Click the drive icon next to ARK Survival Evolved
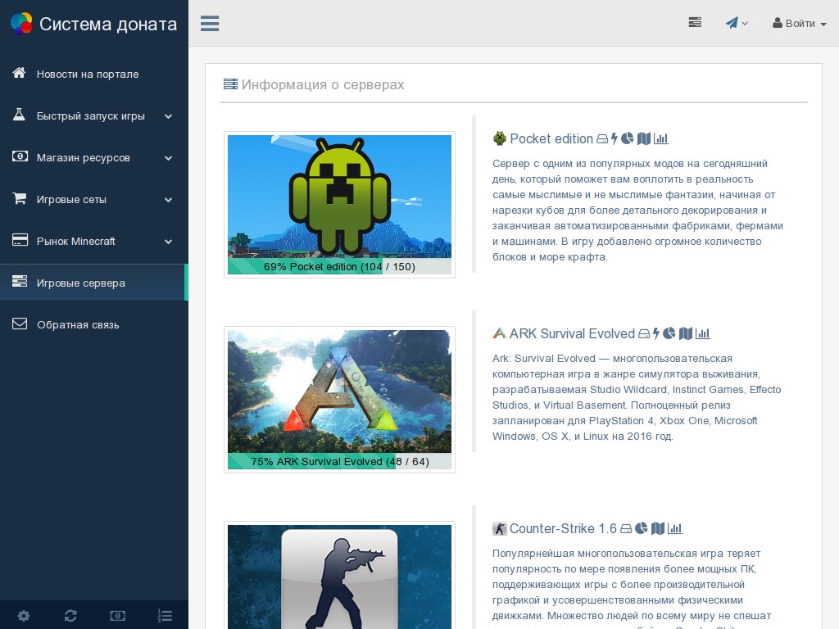The image size is (839, 629). click(644, 333)
